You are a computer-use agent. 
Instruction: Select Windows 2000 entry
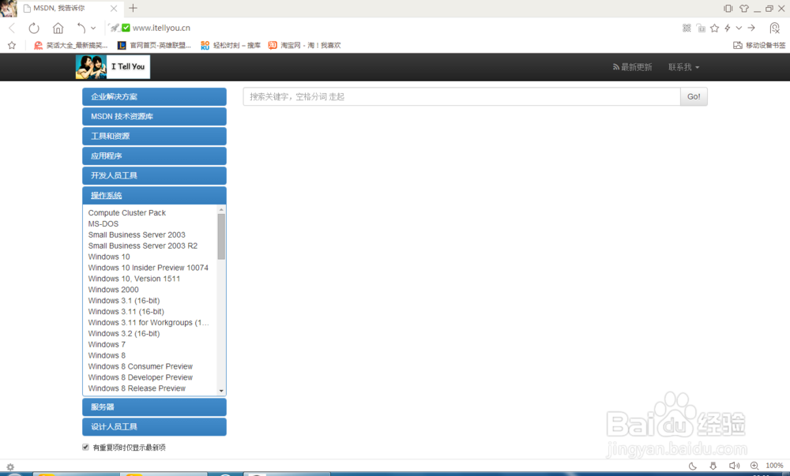coord(113,290)
